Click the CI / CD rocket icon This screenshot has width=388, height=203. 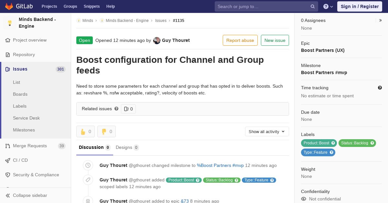click(x=8, y=160)
